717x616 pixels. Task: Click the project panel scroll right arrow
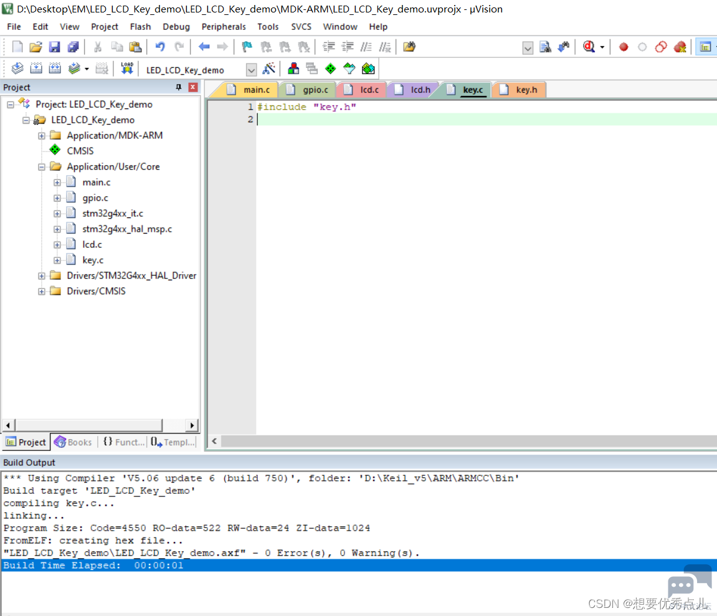pyautogui.click(x=192, y=425)
